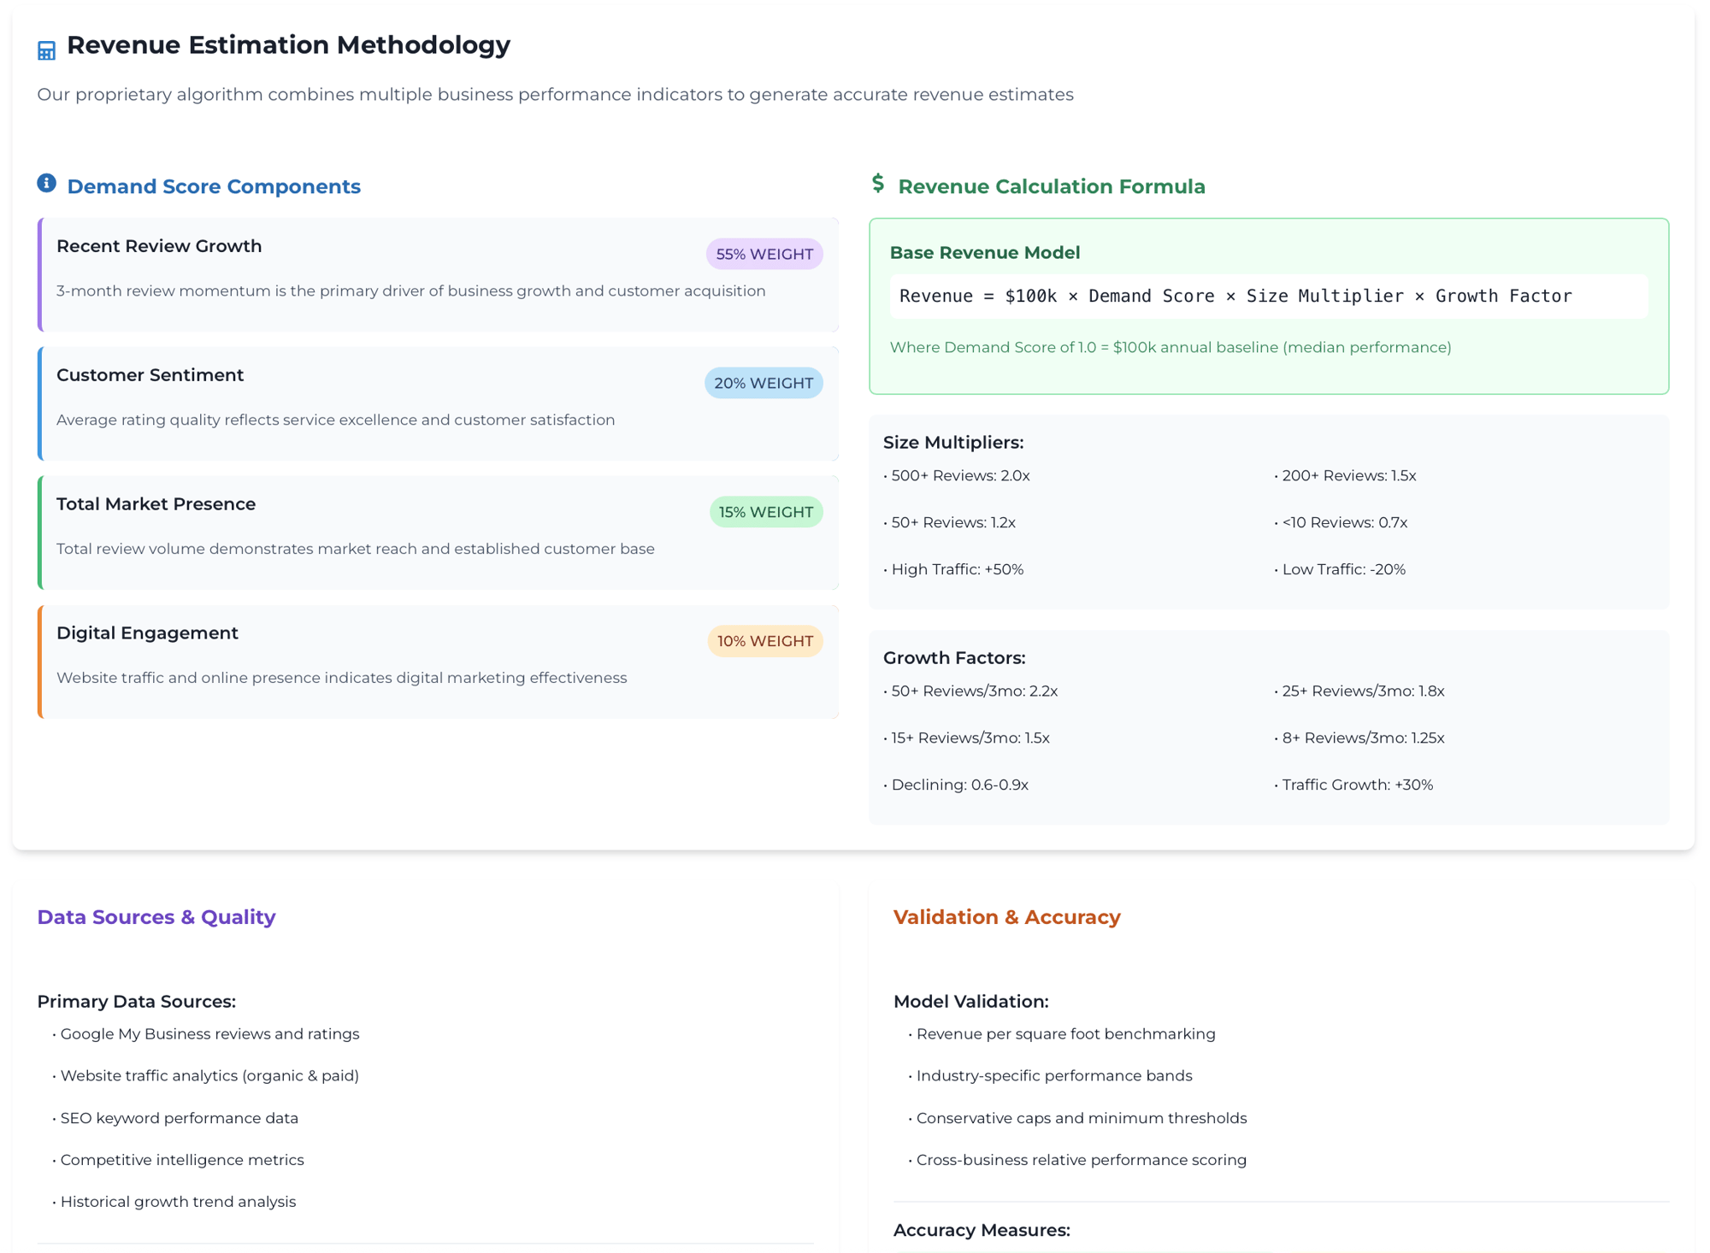Click the Size Multipliers heading

pos(952,443)
